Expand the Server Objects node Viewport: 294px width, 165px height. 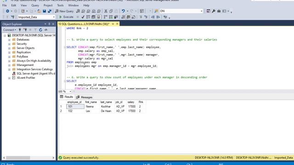click(x=9, y=48)
